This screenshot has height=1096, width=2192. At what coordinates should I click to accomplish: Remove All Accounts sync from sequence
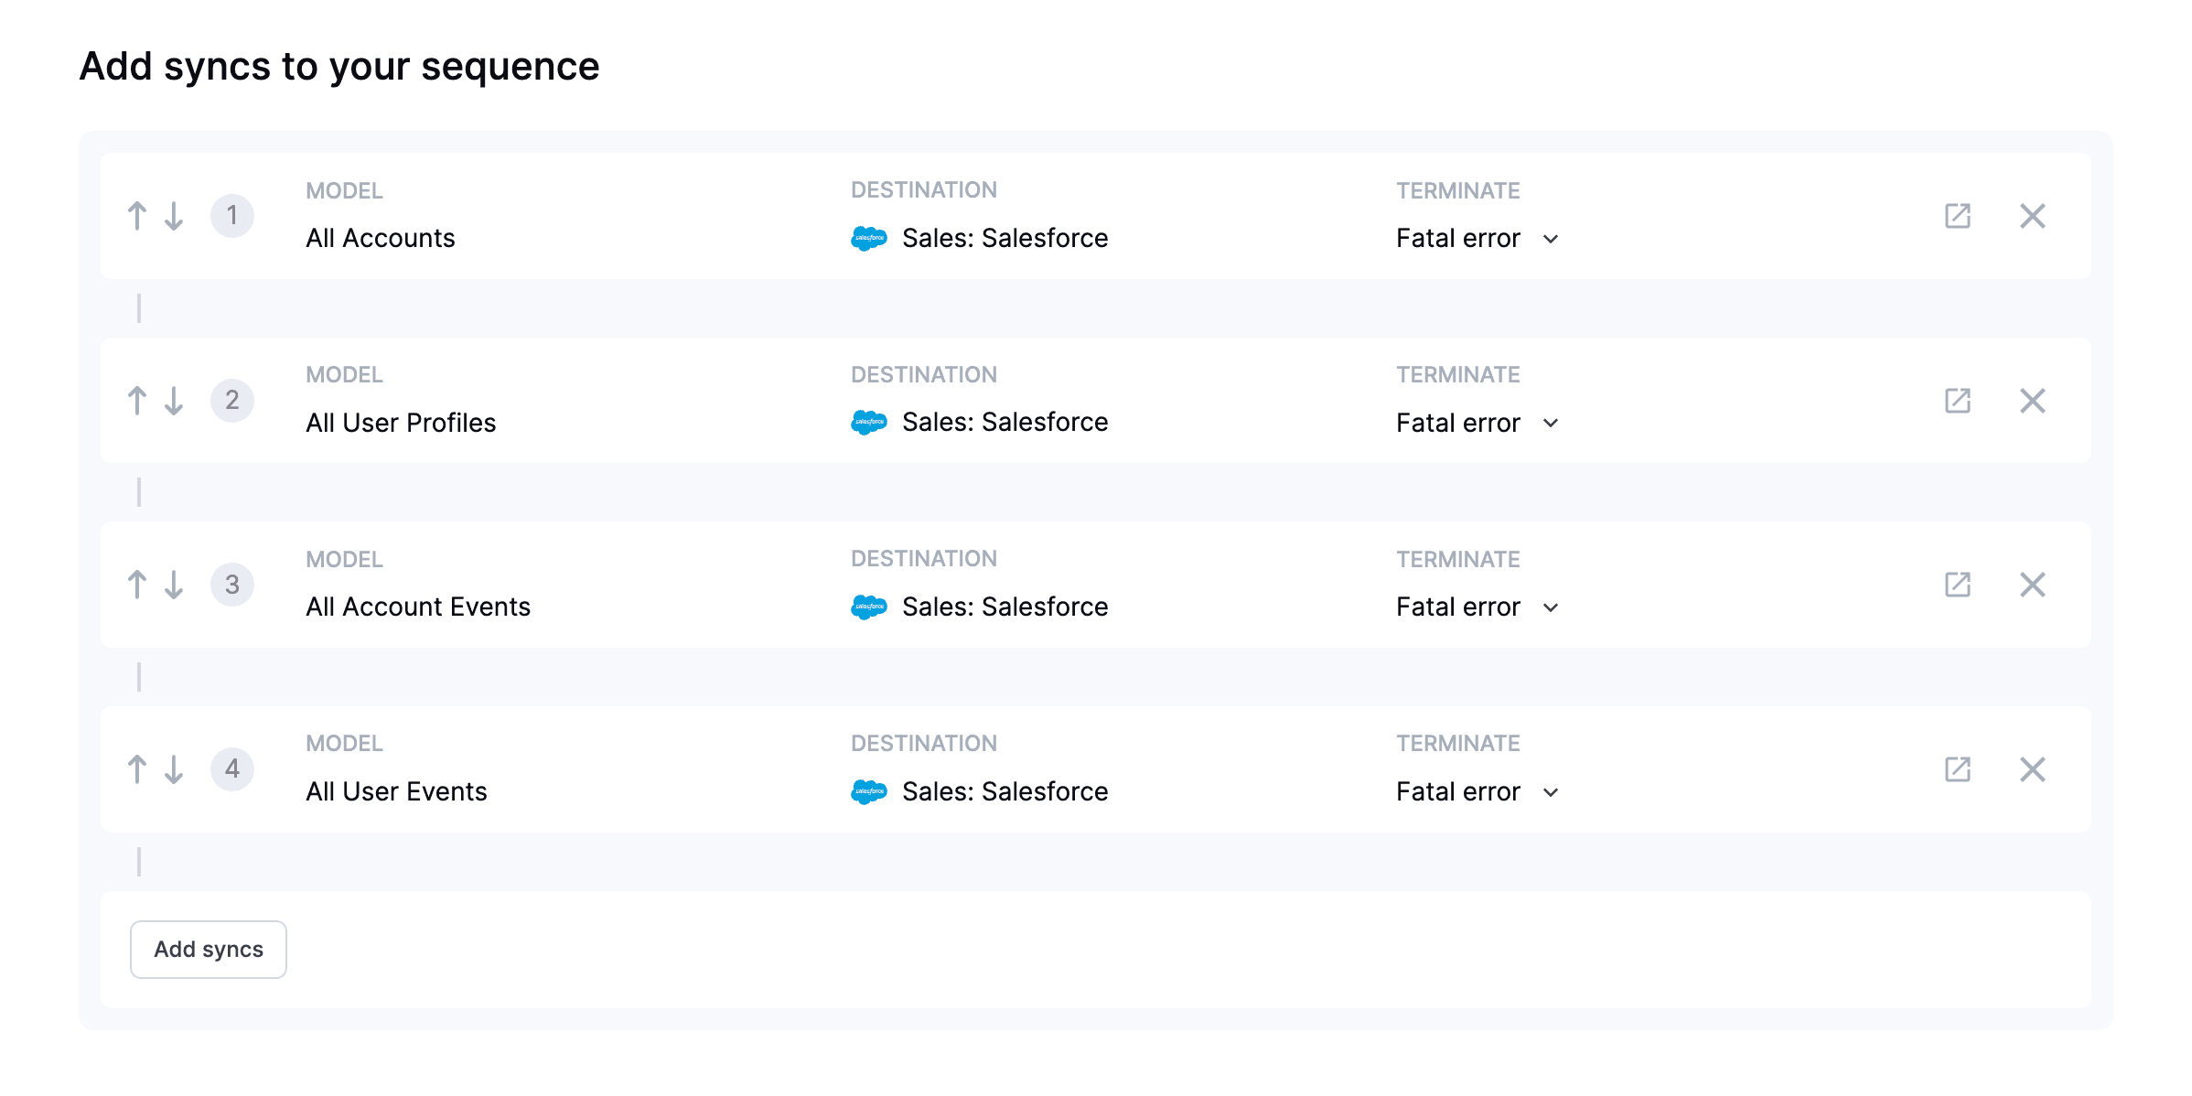[x=2032, y=216]
